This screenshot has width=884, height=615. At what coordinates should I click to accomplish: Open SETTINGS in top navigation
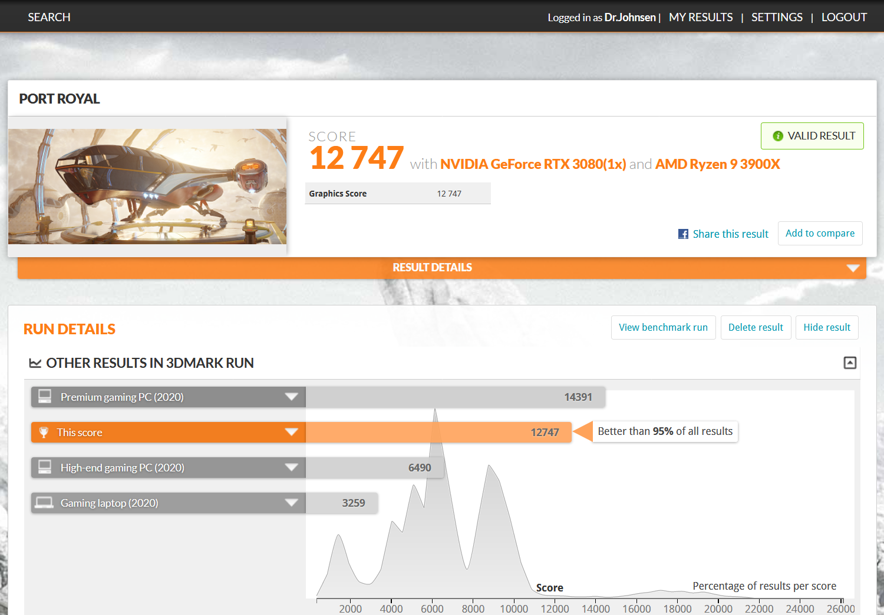pyautogui.click(x=777, y=17)
